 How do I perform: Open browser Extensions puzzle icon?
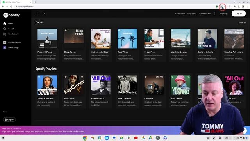[x=234, y=7]
